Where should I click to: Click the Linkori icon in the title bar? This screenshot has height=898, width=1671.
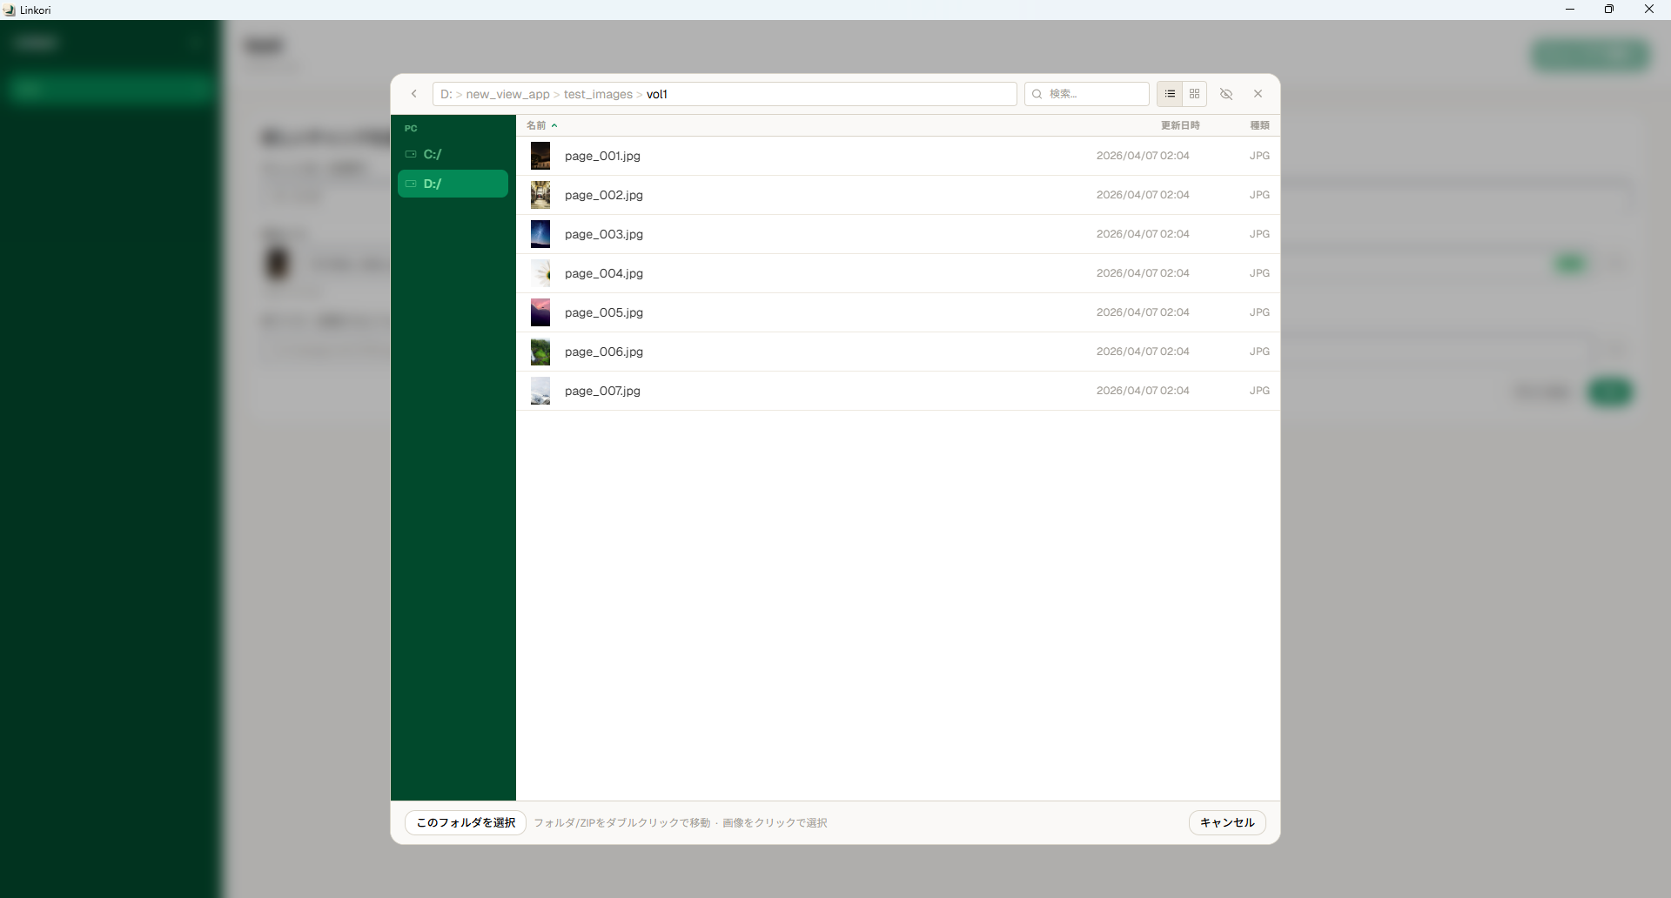coord(9,10)
